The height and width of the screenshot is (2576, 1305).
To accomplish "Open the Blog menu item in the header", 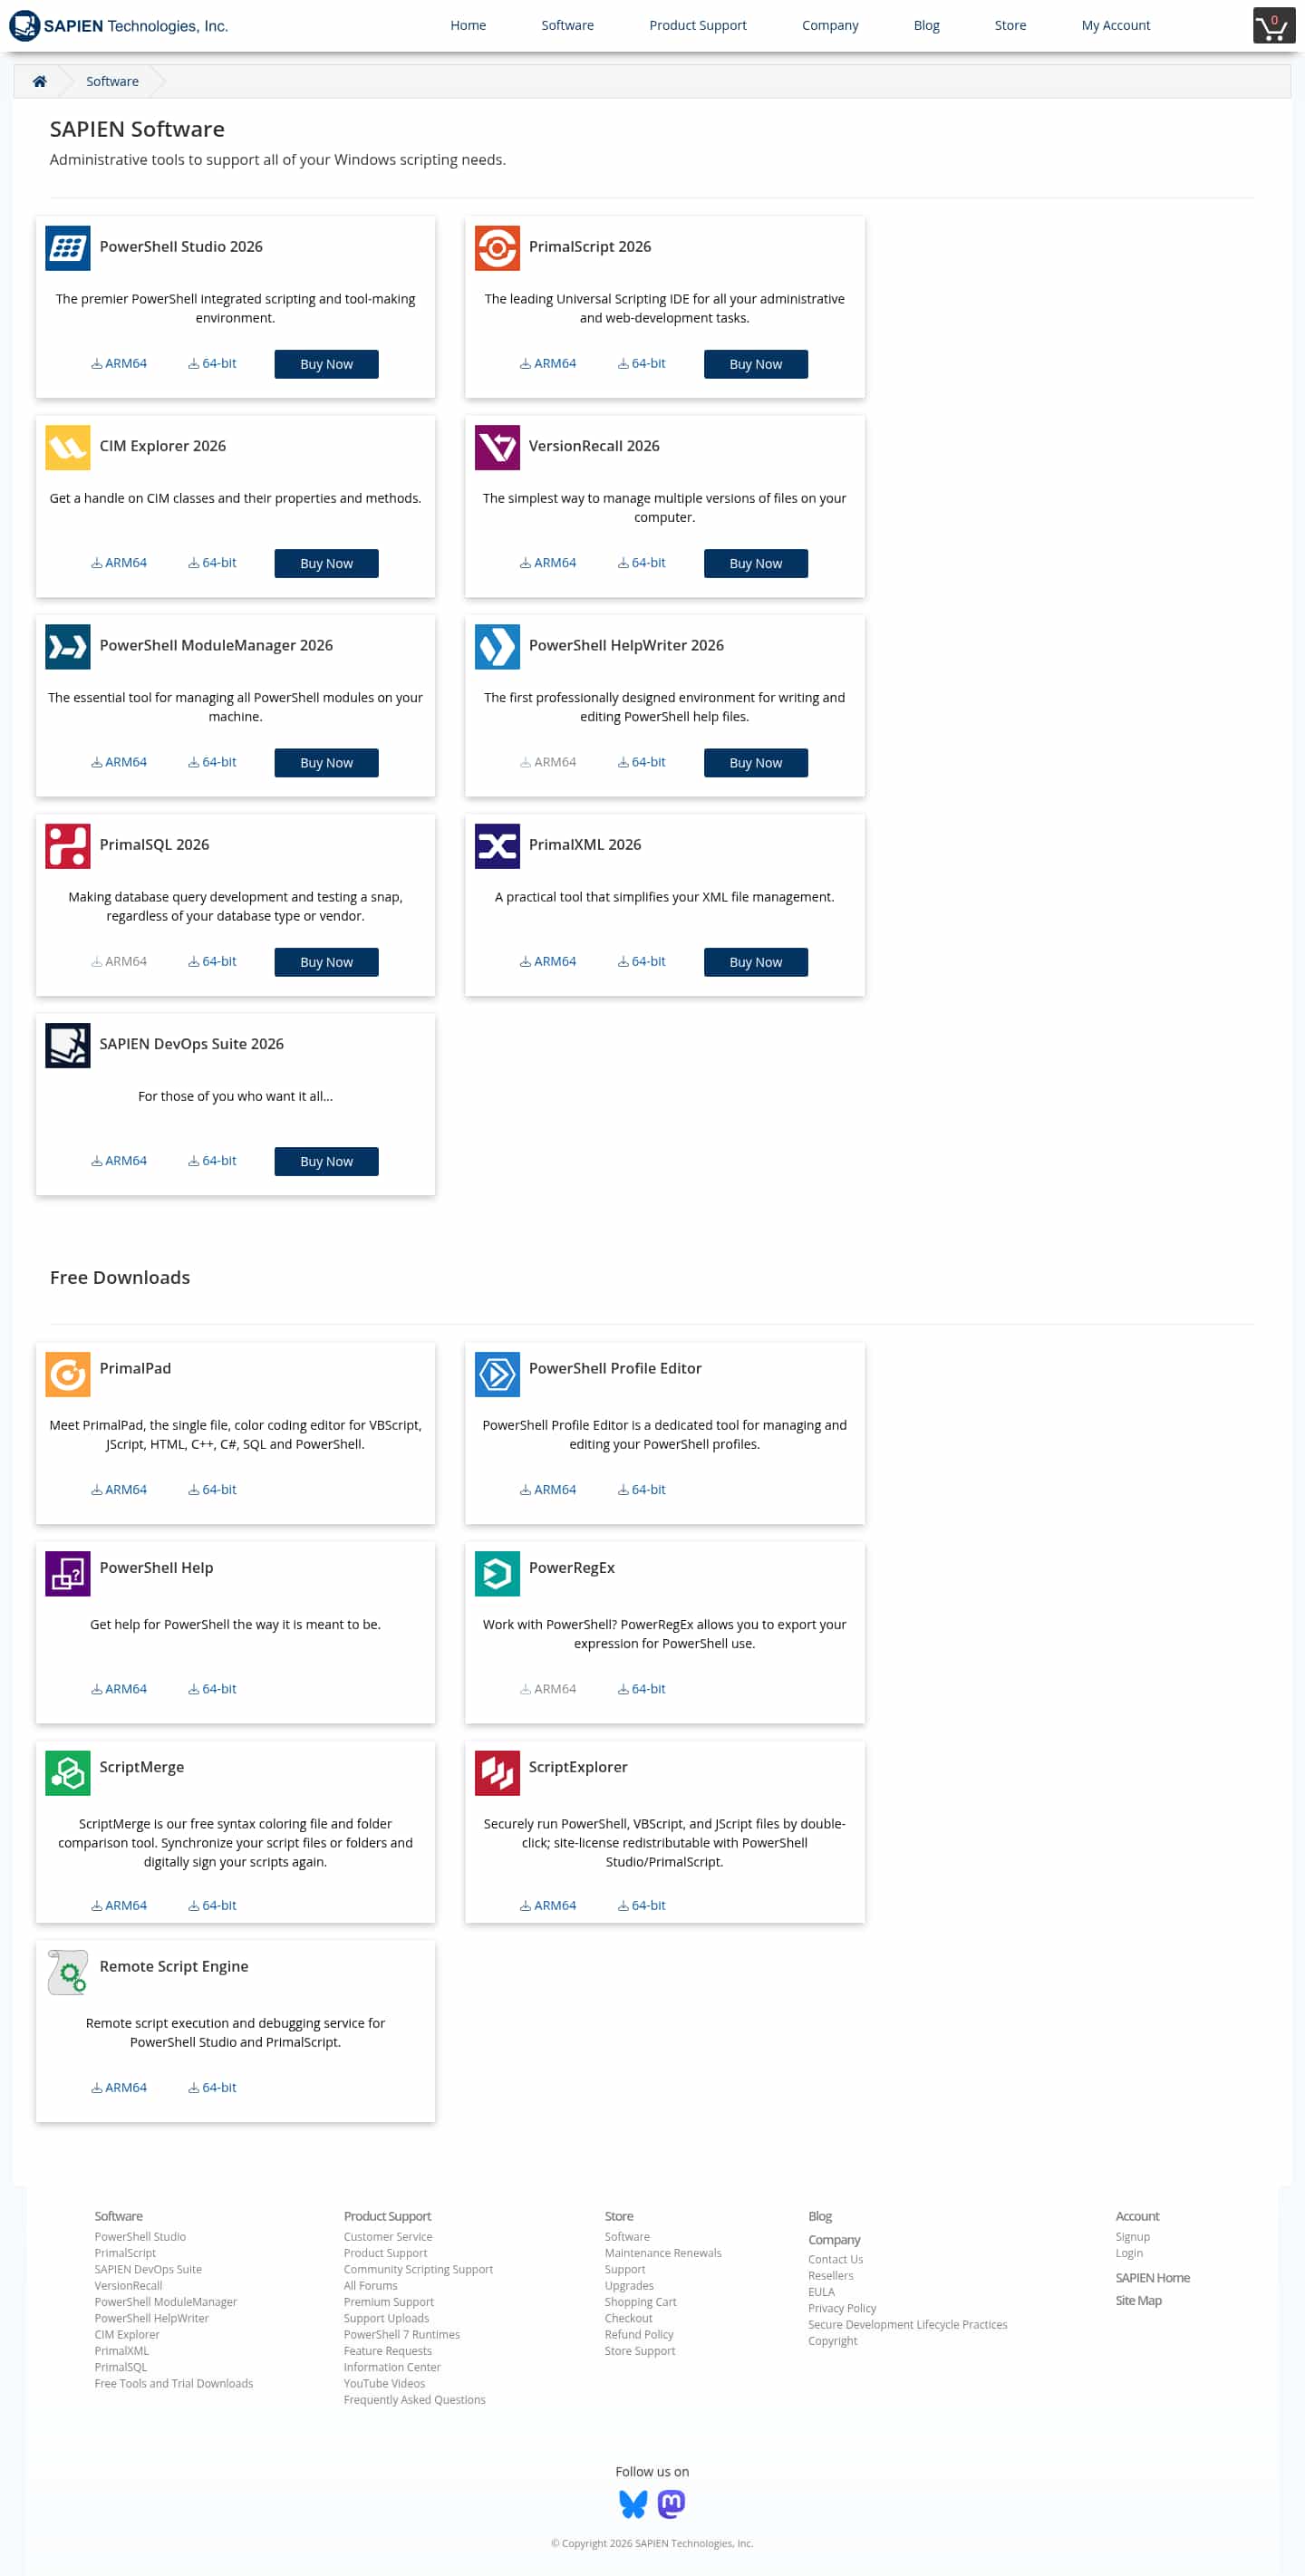I will pyautogui.click(x=926, y=25).
